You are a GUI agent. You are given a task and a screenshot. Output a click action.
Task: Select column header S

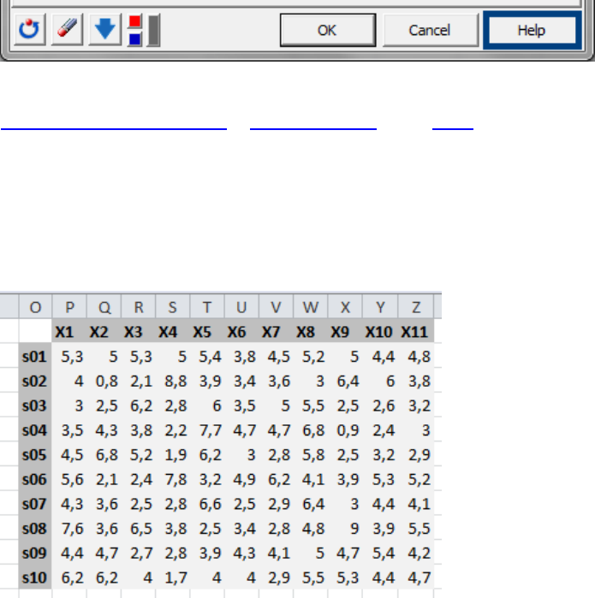[173, 307]
